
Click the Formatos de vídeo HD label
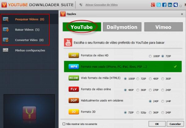point(95,55)
